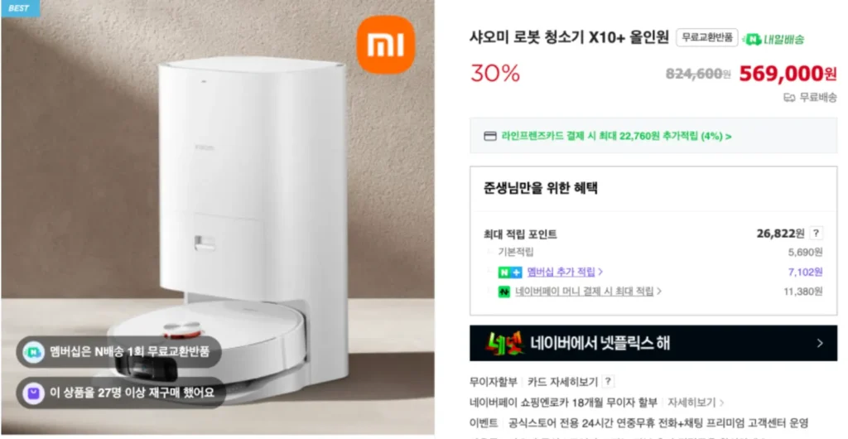Click the question mark beside 26,822원 points

coord(816,234)
